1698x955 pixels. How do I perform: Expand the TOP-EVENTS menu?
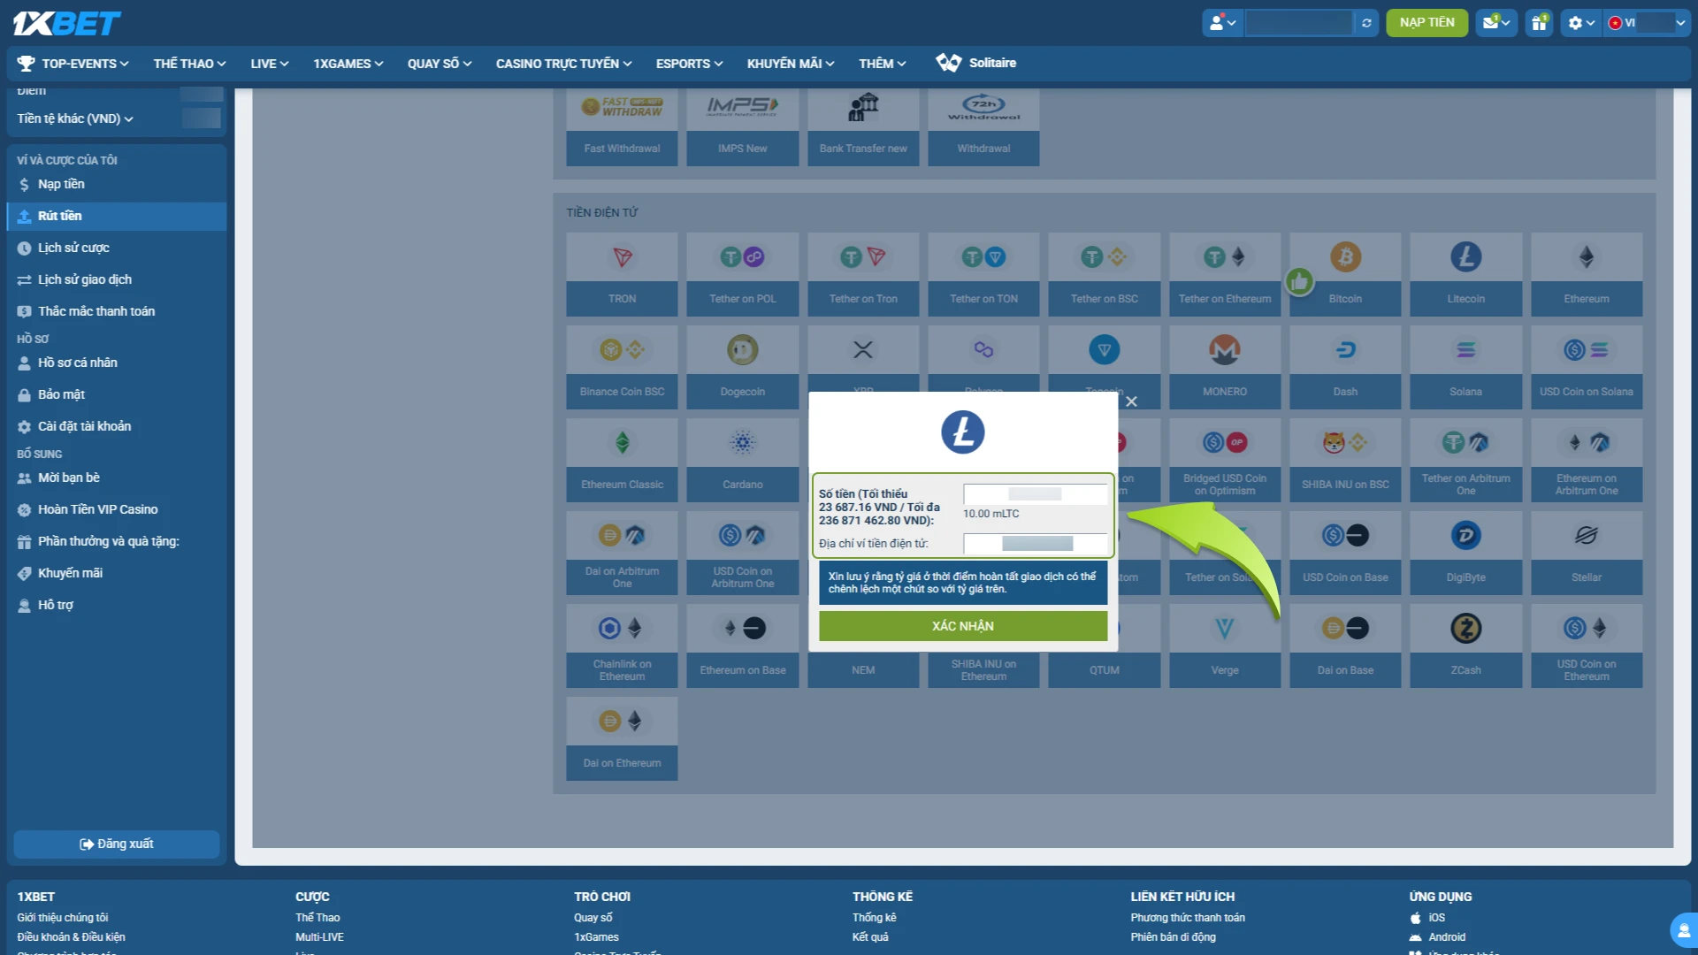coord(73,64)
